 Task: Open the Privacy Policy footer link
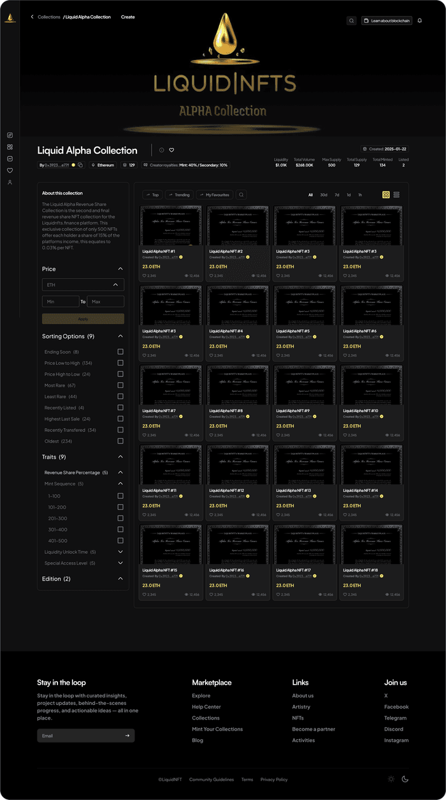tap(274, 780)
